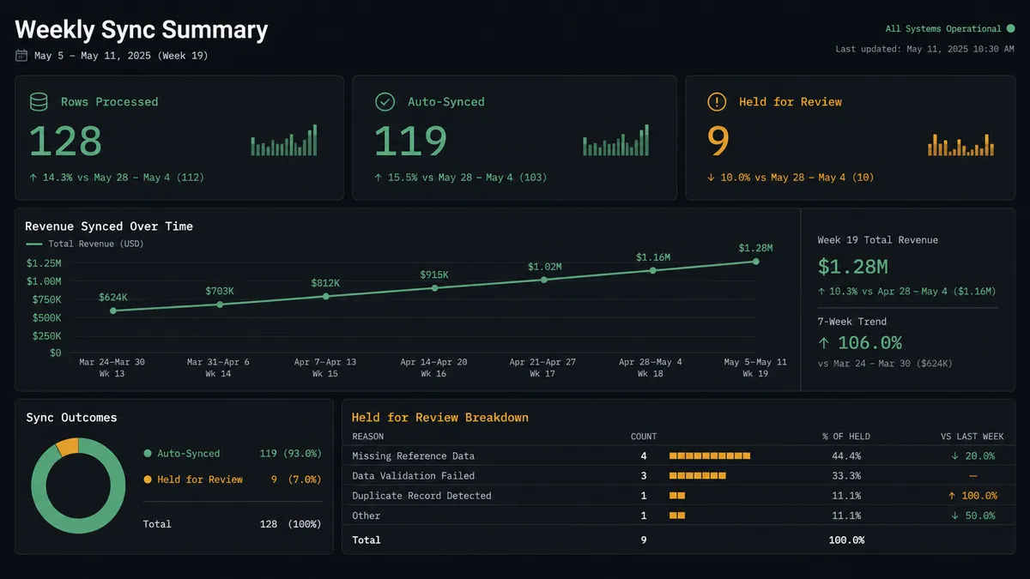Image resolution: width=1030 pixels, height=579 pixels.
Task: Click the Auto-Synced sparkline bar chart
Action: point(616,140)
